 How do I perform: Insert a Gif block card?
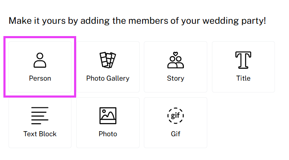[175, 123]
